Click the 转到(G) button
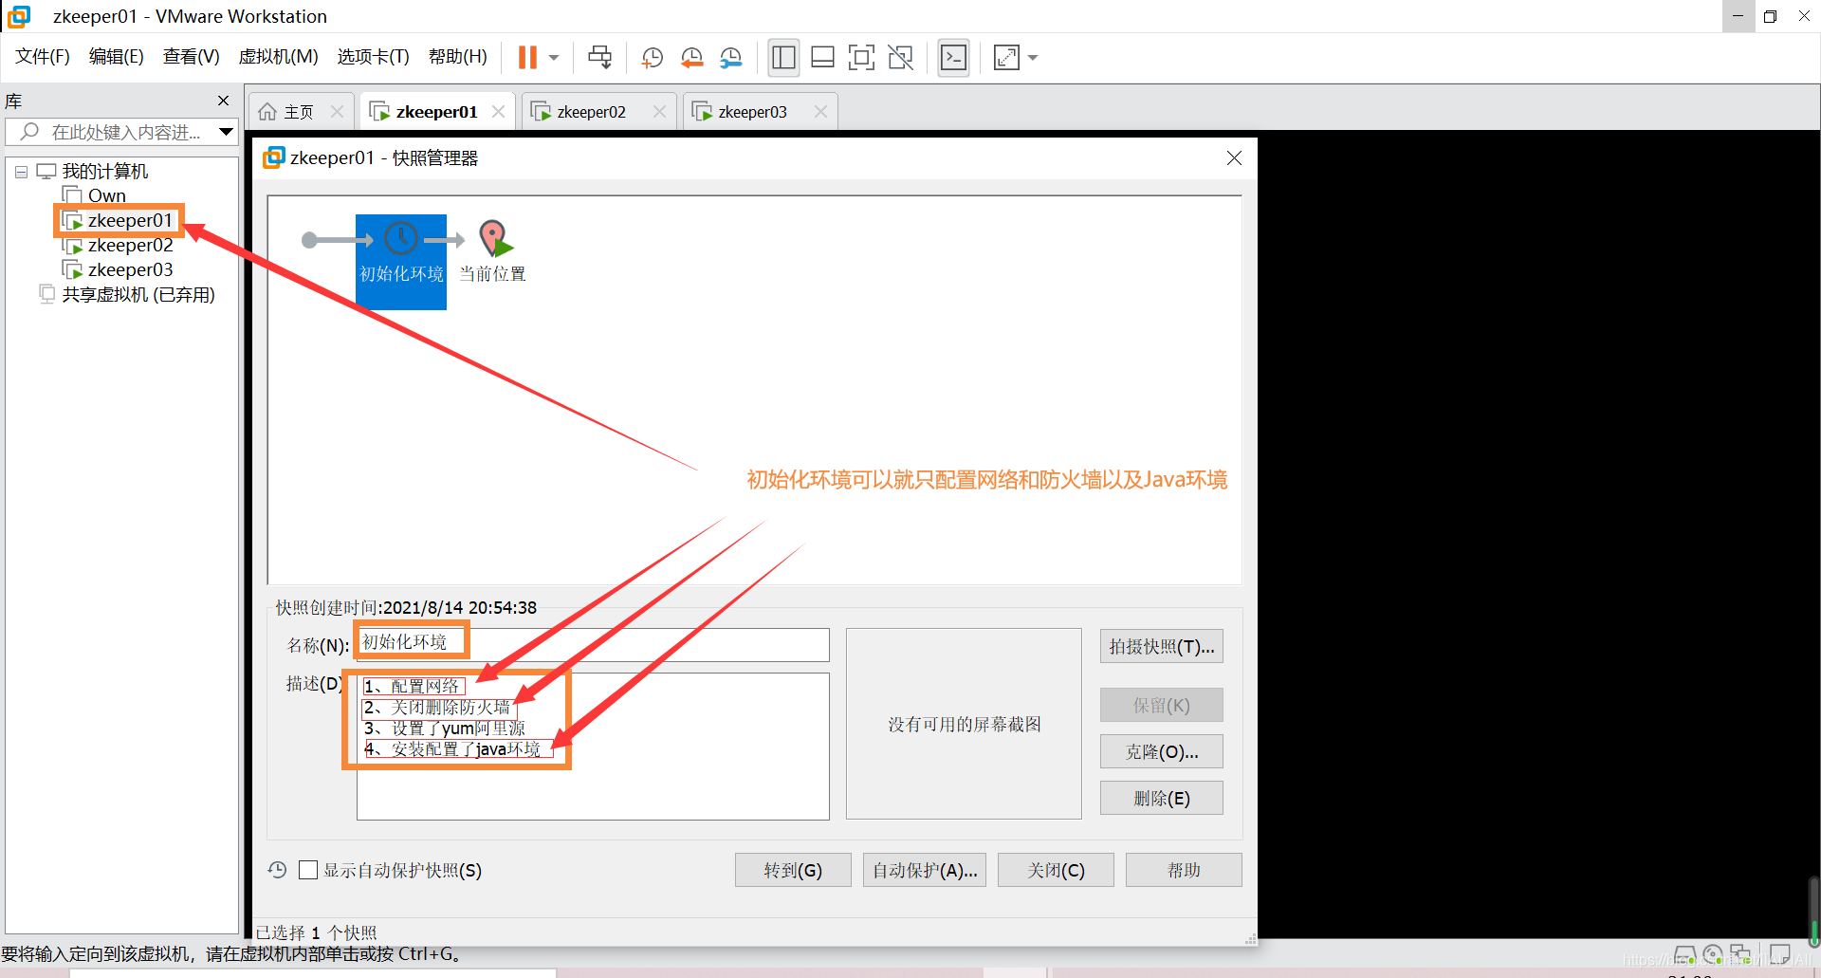Viewport: 1821px width, 978px height. pos(793,870)
